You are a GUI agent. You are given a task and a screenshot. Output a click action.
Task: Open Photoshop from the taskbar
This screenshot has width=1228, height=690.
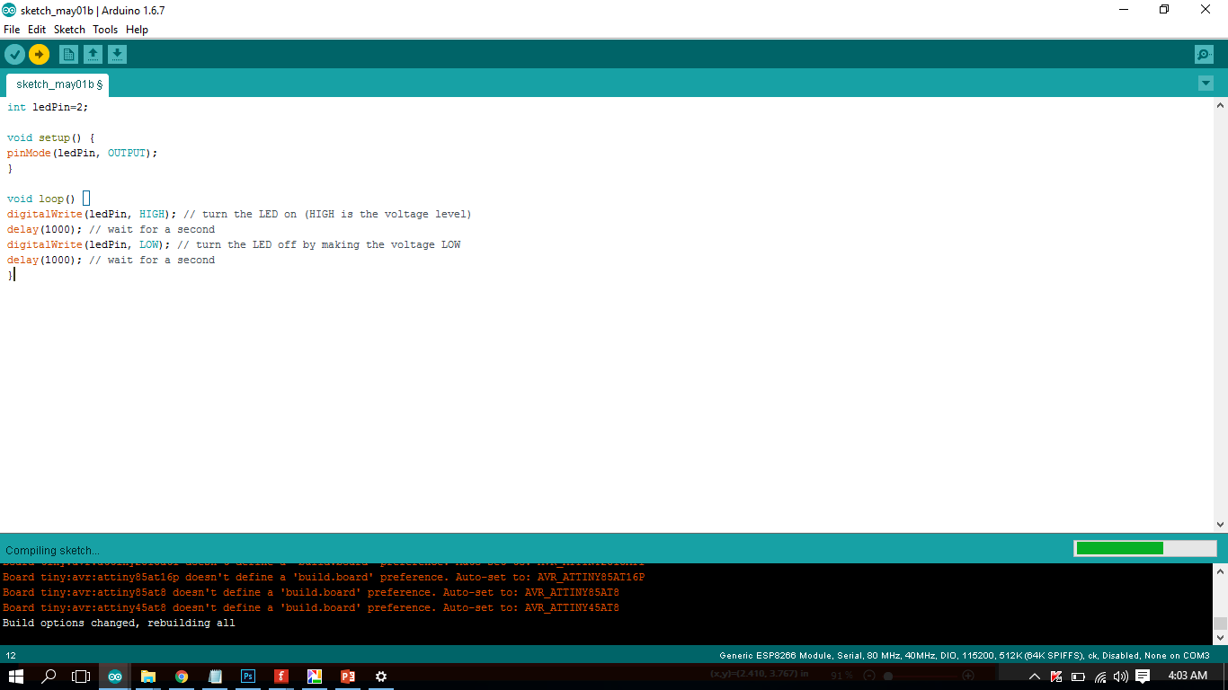click(248, 677)
